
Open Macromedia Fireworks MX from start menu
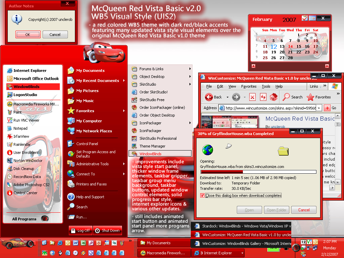pyautogui.click(x=33, y=104)
